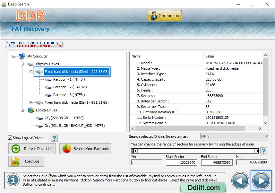Click details list scroll right arrow
This screenshot has height=193, width=275.
[x=260, y=128]
